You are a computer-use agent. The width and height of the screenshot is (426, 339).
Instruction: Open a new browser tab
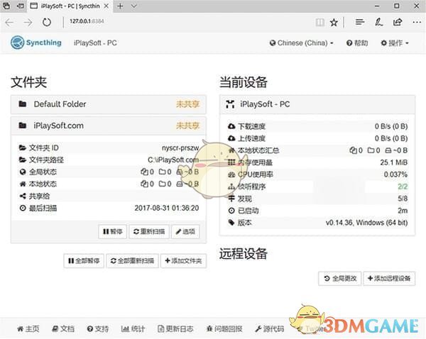(120, 6)
